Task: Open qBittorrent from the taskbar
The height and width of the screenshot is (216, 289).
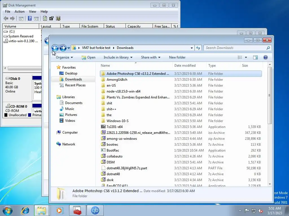Action: point(95,210)
